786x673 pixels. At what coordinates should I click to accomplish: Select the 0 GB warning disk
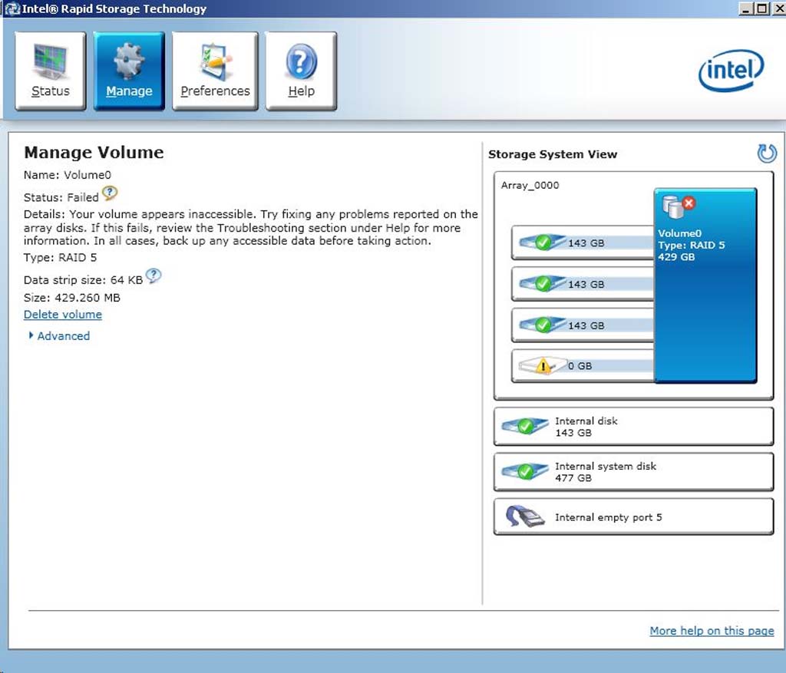point(583,366)
